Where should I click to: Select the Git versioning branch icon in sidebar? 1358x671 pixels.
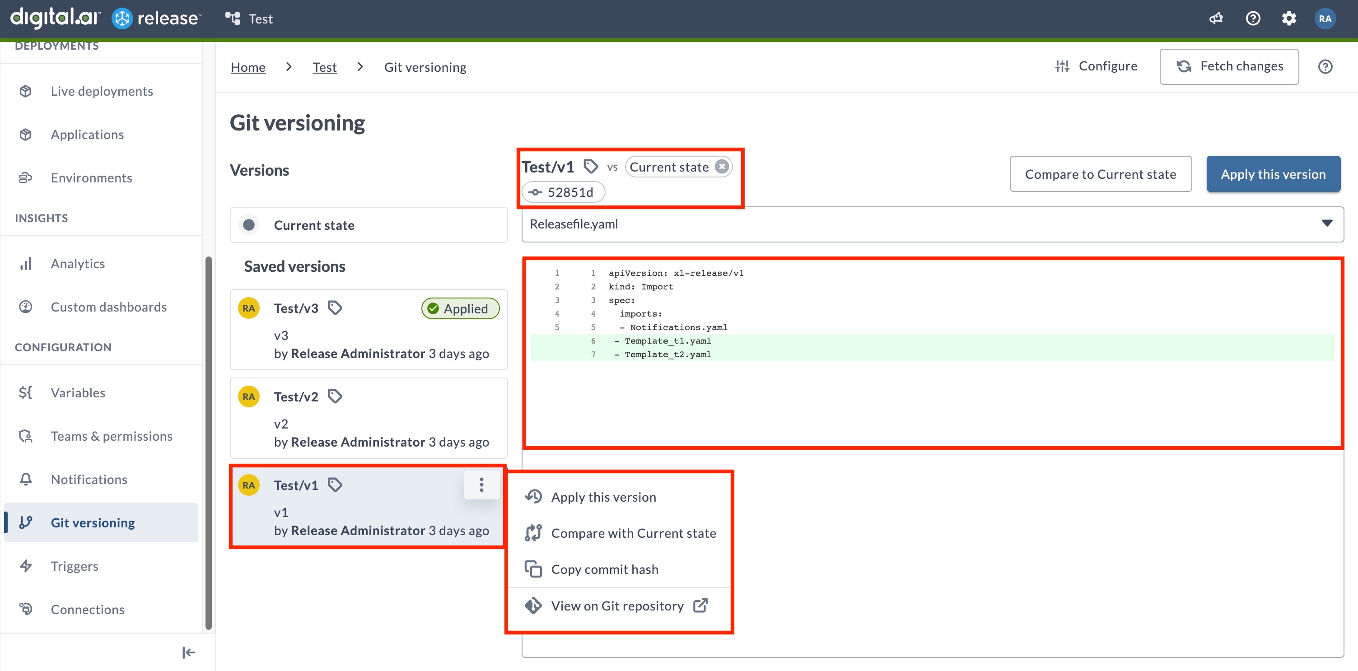click(25, 522)
